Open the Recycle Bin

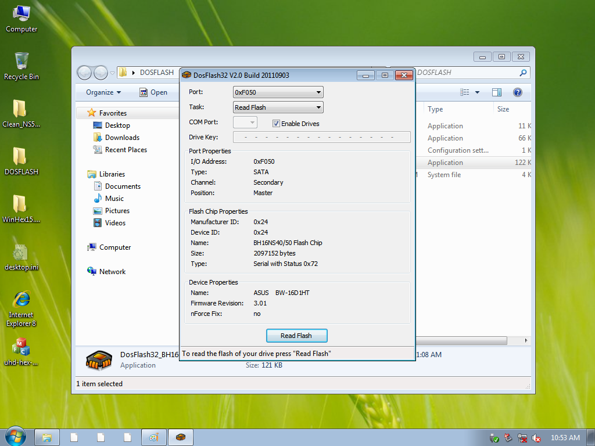[x=21, y=61]
